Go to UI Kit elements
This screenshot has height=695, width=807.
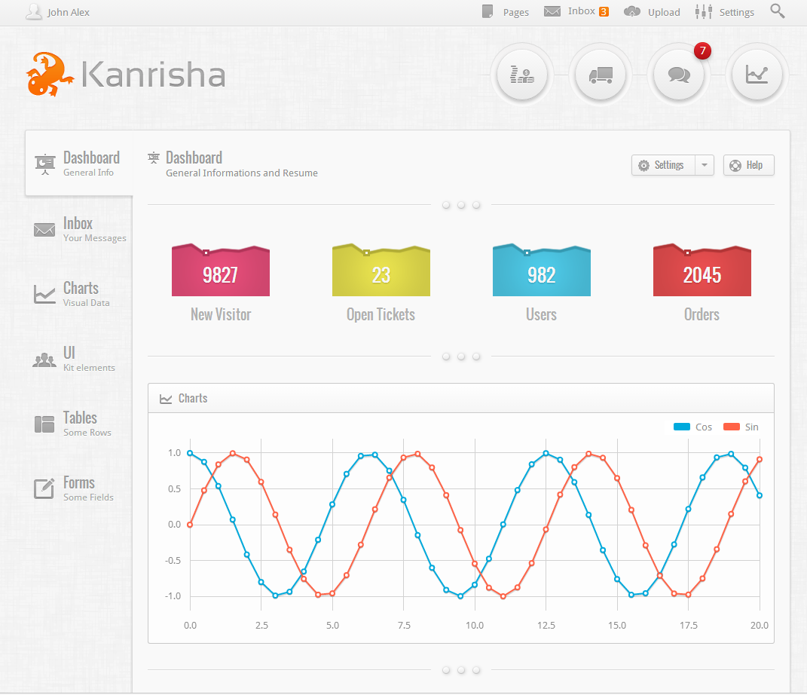point(79,359)
